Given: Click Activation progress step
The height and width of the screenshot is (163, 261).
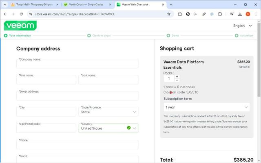Looking at the screenshot, I should pyautogui.click(x=244, y=35).
